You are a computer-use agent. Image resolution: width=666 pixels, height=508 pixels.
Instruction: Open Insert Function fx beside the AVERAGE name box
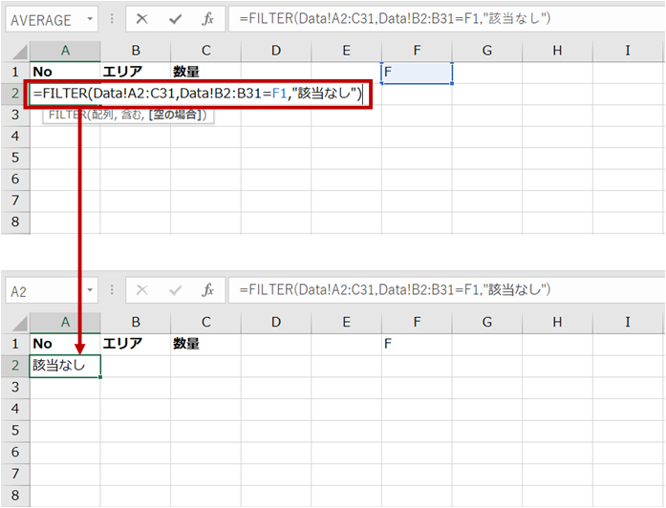click(x=207, y=19)
